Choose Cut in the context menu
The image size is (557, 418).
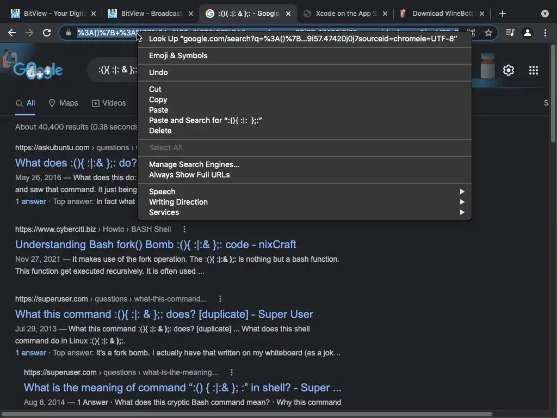(305, 89)
